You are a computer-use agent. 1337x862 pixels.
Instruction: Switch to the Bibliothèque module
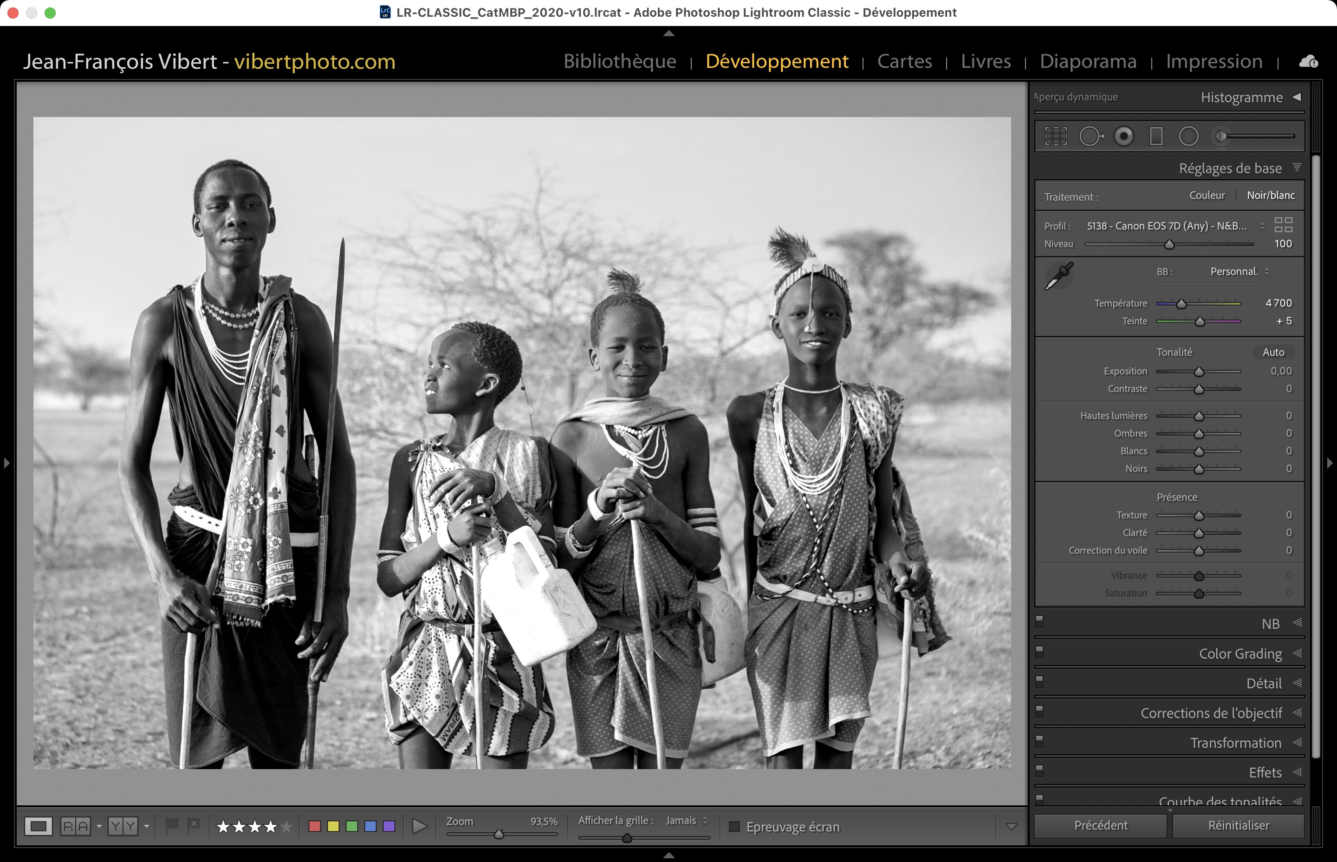pyautogui.click(x=620, y=61)
